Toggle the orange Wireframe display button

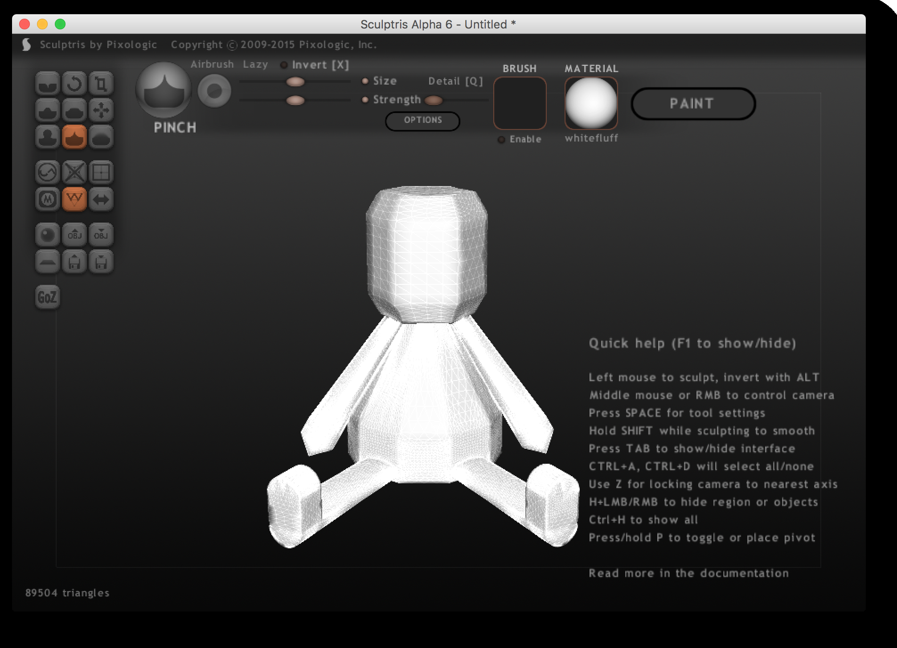(x=74, y=199)
